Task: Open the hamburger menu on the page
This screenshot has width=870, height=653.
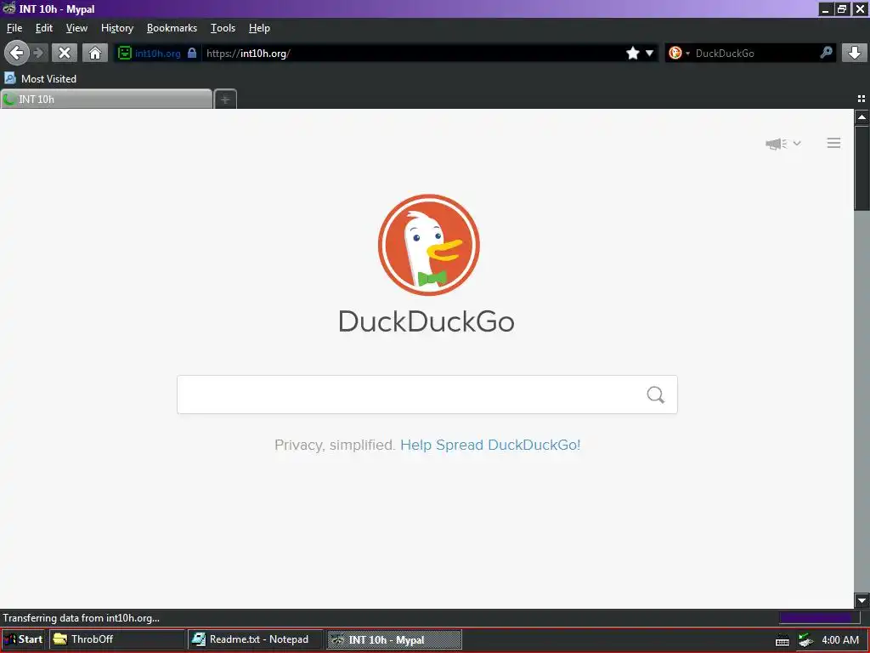Action: pos(833,143)
